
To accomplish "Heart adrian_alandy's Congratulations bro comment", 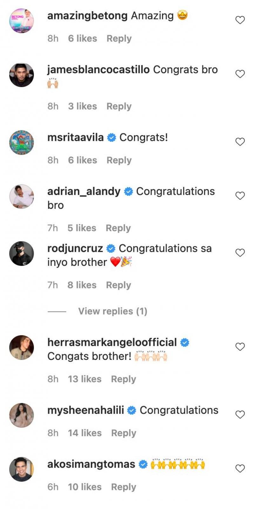I will [240, 196].
